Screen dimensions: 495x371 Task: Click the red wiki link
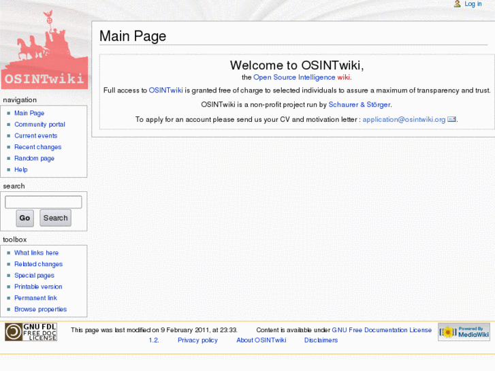[343, 78]
